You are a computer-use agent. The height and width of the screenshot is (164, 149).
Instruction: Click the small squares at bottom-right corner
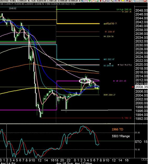[145, 159]
